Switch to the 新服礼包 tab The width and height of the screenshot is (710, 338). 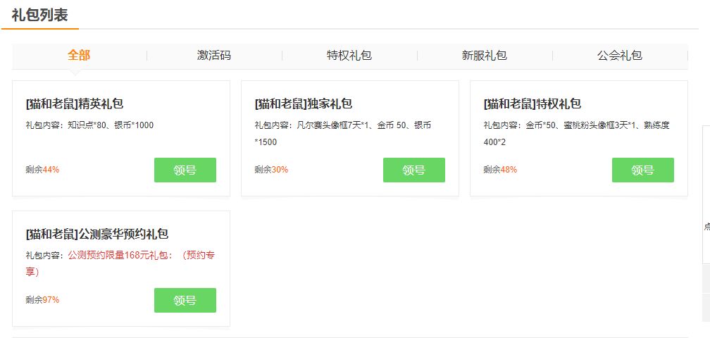(x=484, y=56)
